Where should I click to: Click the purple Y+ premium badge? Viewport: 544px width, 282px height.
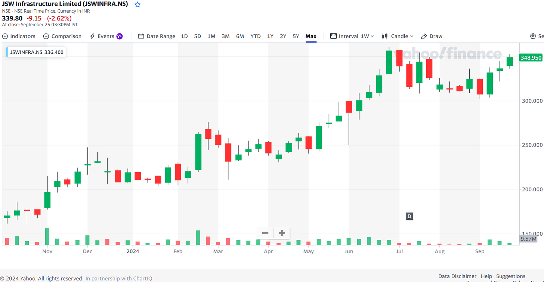[120, 36]
